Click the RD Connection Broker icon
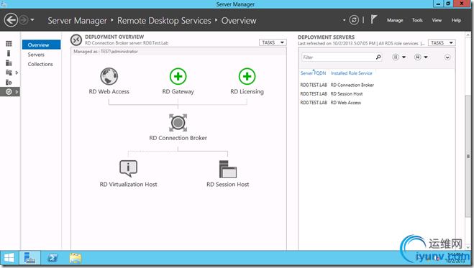The width and height of the screenshot is (474, 268). point(178,123)
